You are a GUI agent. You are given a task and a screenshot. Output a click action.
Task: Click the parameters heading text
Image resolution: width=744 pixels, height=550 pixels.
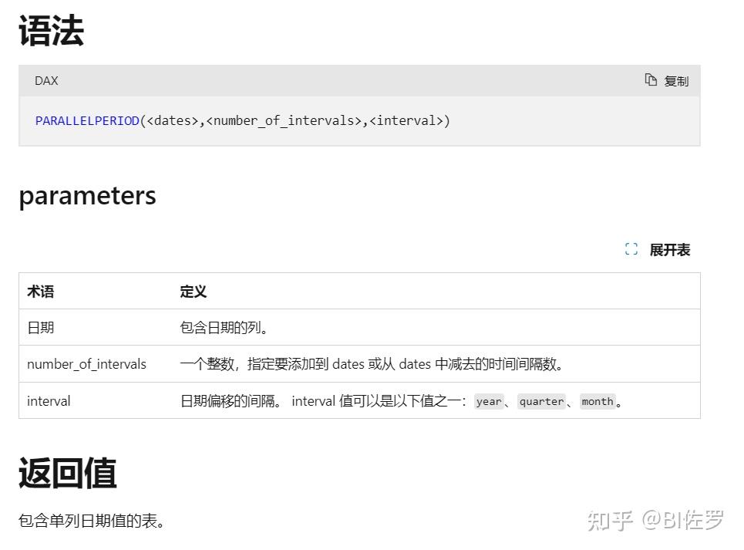87,196
